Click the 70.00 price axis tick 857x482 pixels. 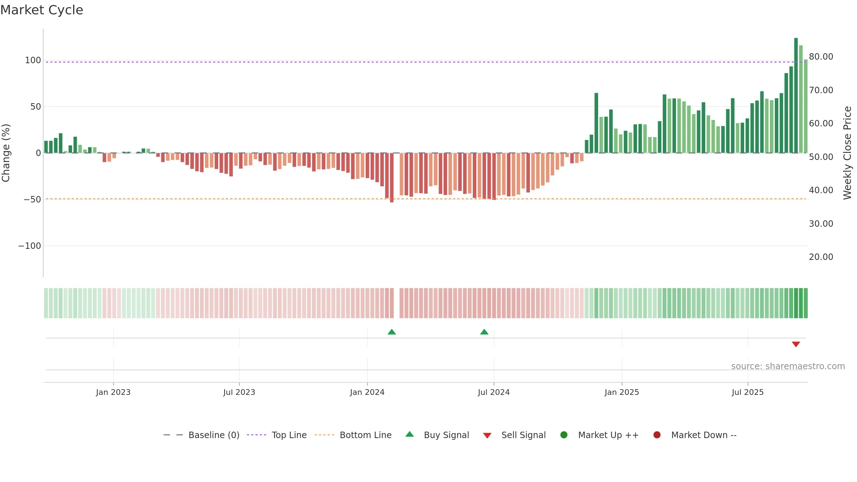[x=821, y=90]
